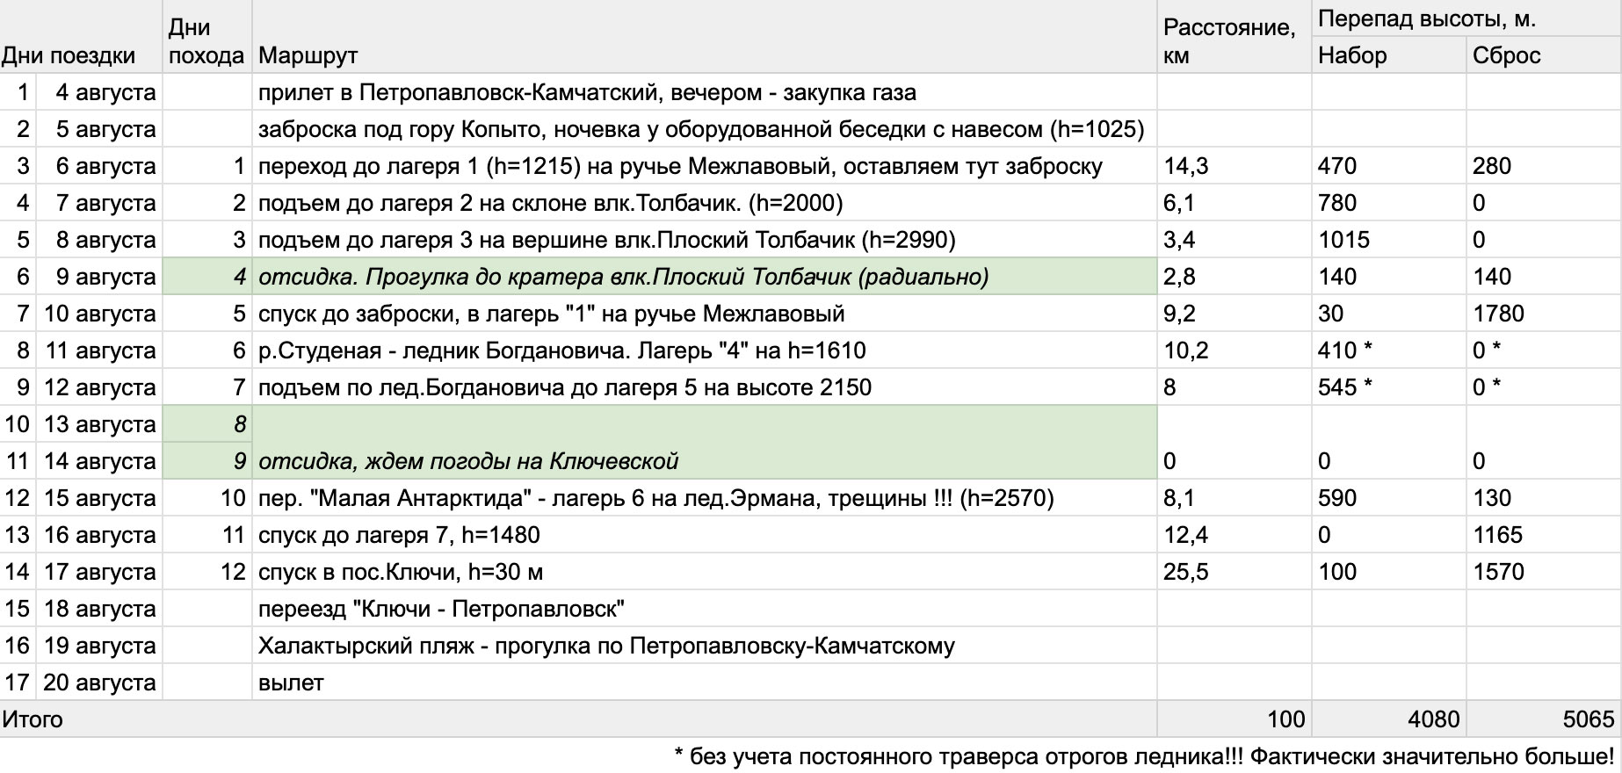Click route cell "спуск до заброски"
Screen dimensions: 1622x773
coord(705,314)
